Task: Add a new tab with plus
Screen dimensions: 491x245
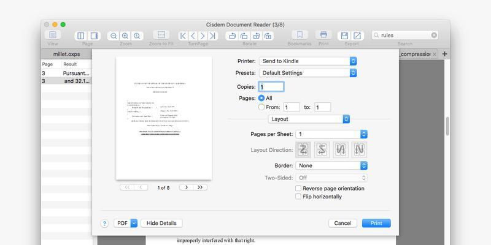Action: pyautogui.click(x=444, y=54)
